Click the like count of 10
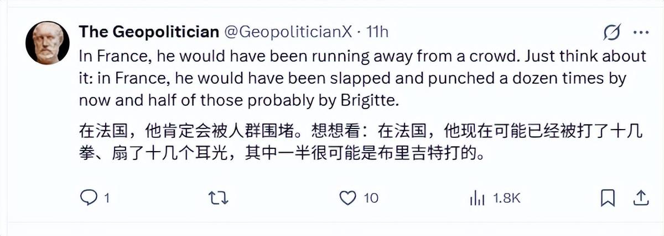Viewport: 664px width, 236px height. click(371, 198)
